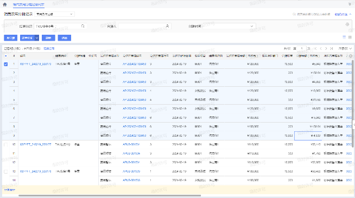Select the open tab next to the home icon
Image resolution: width=355 pixels, height=198 pixels.
click(29, 4)
